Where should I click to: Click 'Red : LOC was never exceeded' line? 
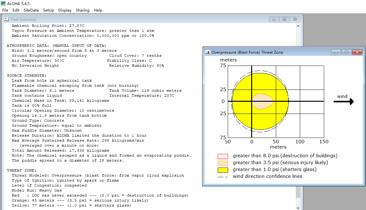point(100,196)
